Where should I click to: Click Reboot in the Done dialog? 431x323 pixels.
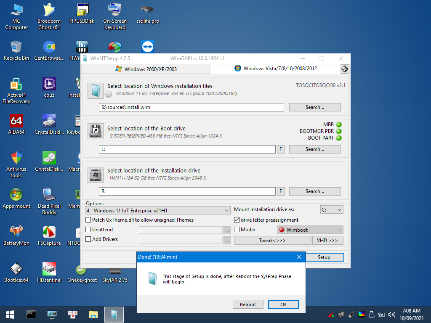(248, 304)
